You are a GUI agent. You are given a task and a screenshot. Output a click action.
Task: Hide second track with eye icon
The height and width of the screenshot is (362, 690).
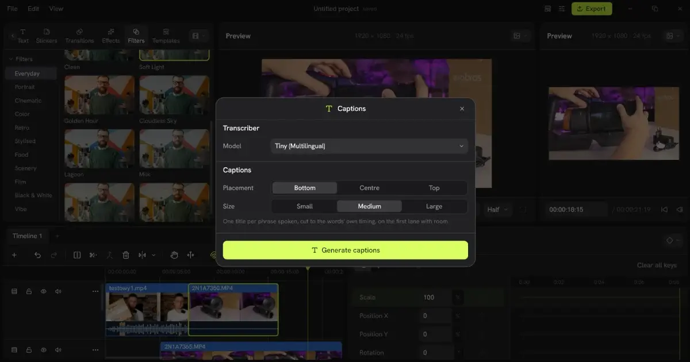click(43, 349)
